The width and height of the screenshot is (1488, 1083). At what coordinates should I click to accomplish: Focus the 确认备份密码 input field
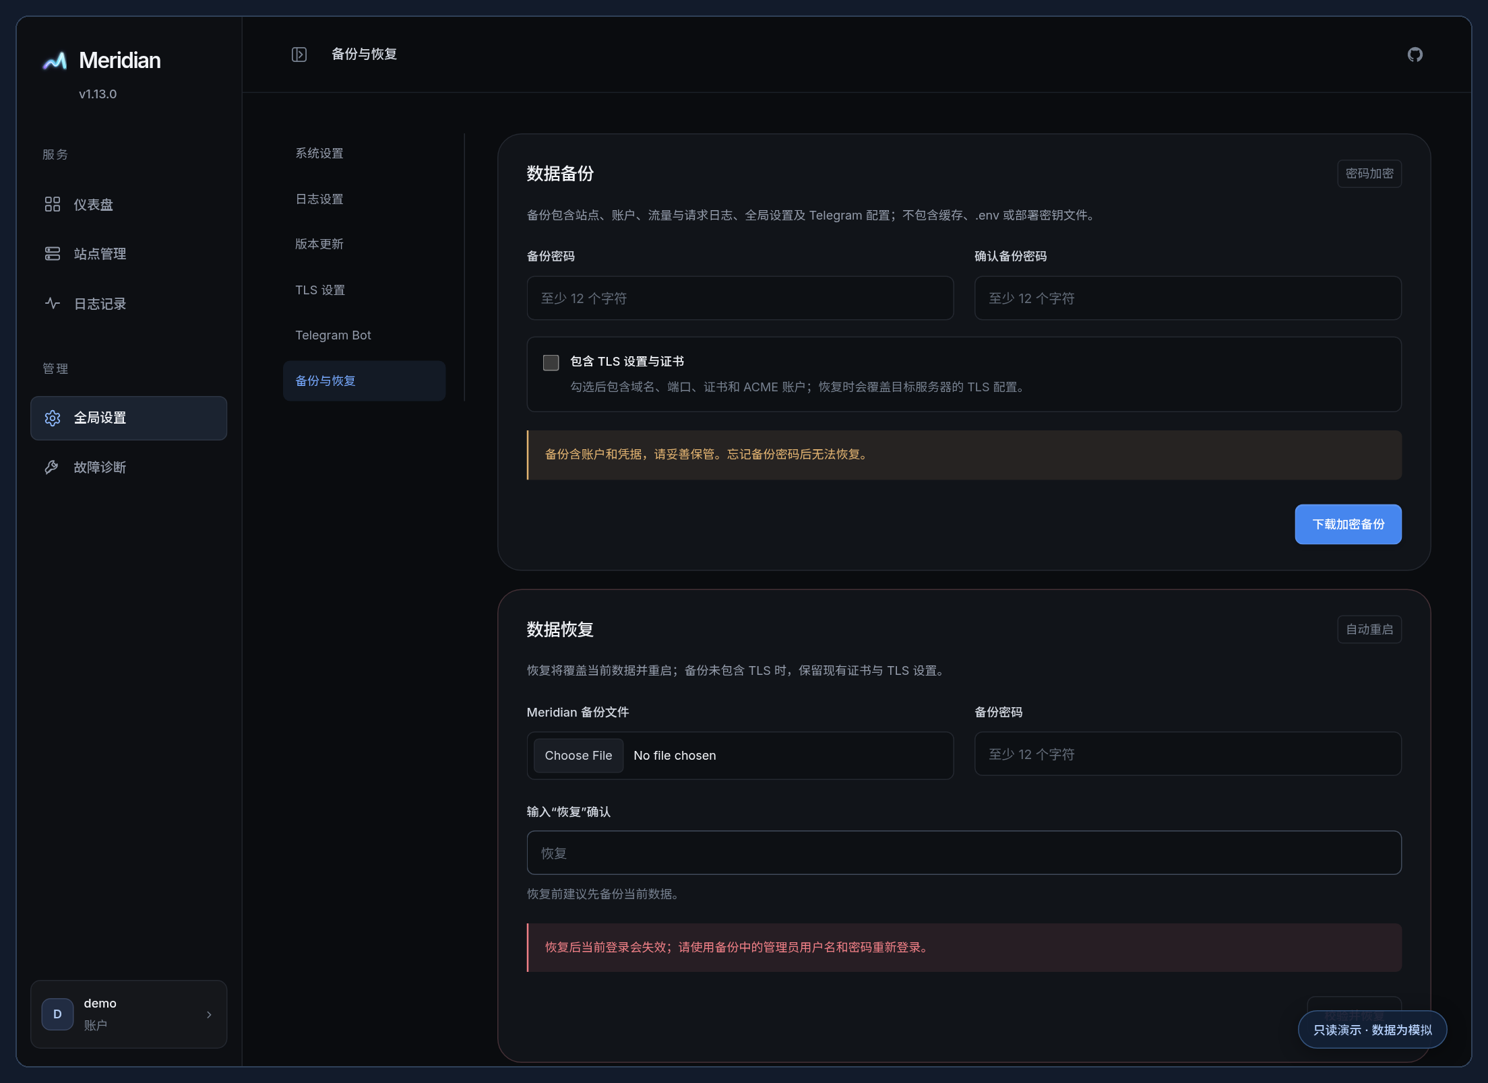[1188, 298]
